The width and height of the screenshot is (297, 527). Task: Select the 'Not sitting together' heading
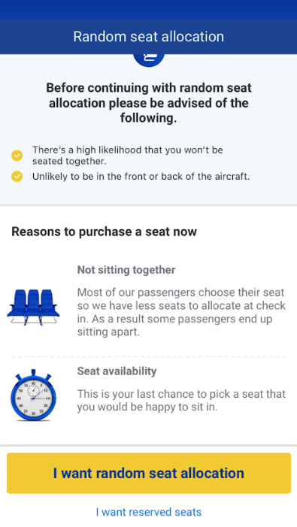(126, 270)
